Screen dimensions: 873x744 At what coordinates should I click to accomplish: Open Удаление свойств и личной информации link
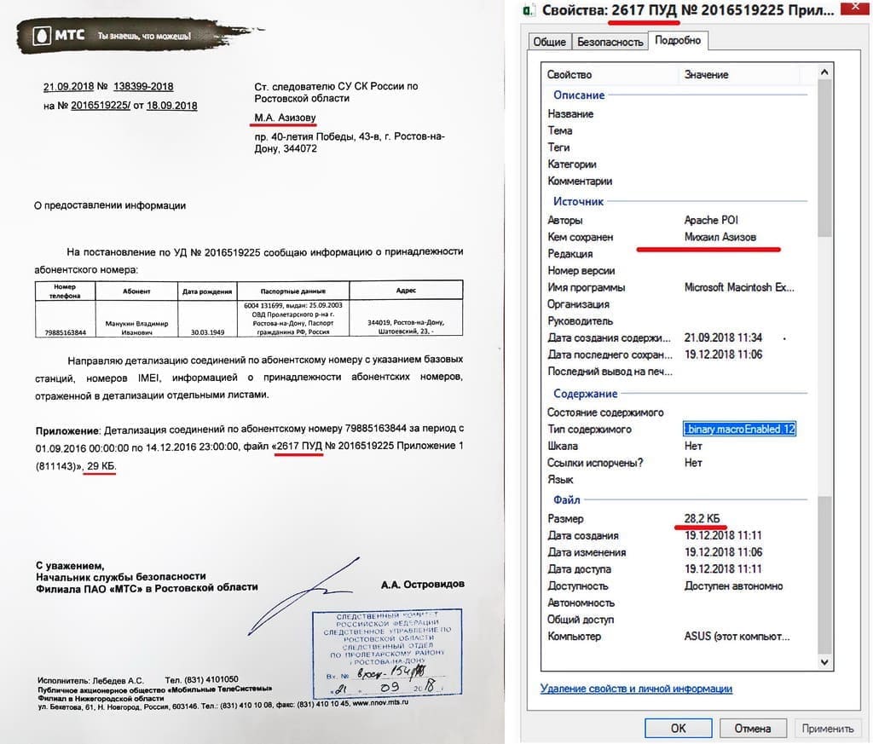pos(636,689)
